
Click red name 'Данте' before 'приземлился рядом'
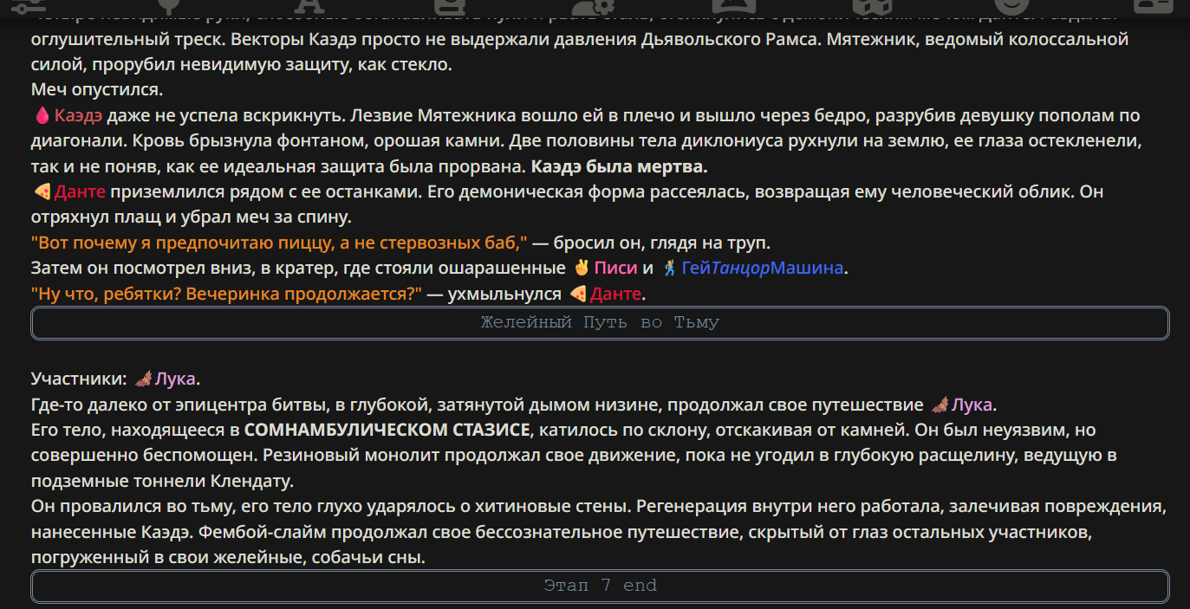click(80, 191)
